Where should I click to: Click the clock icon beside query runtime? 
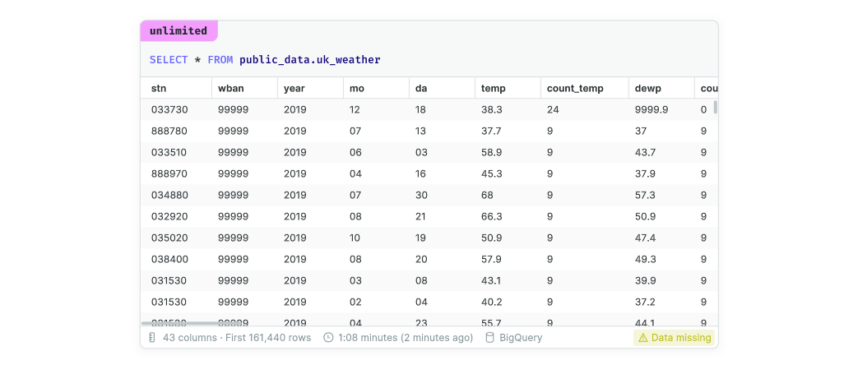tap(328, 338)
